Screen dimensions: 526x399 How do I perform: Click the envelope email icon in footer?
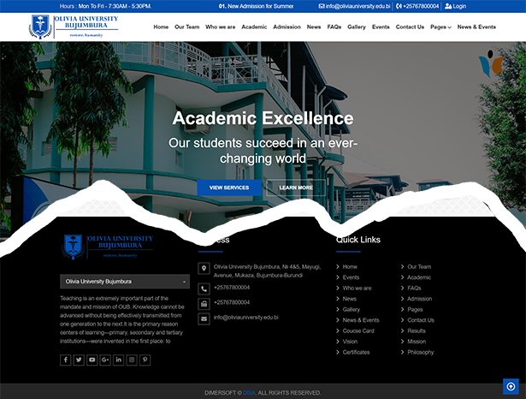204,319
